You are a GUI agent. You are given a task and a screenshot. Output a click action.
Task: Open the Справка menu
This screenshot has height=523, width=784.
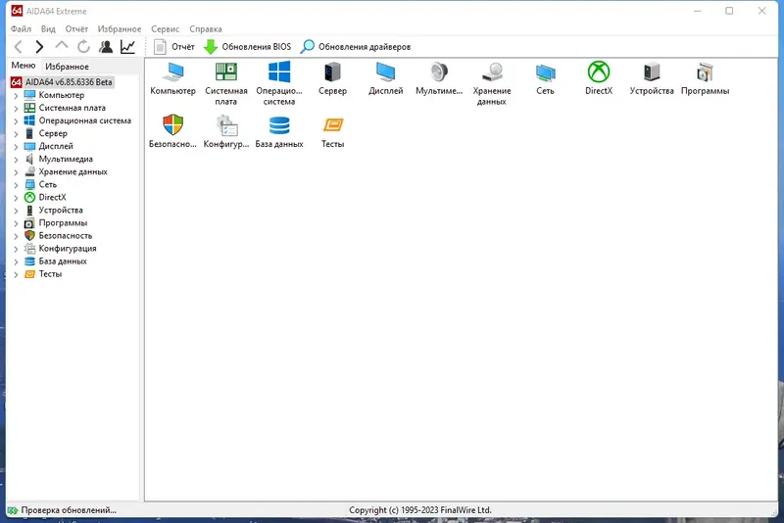[206, 29]
